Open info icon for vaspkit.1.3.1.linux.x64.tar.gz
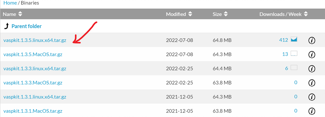 [312, 97]
